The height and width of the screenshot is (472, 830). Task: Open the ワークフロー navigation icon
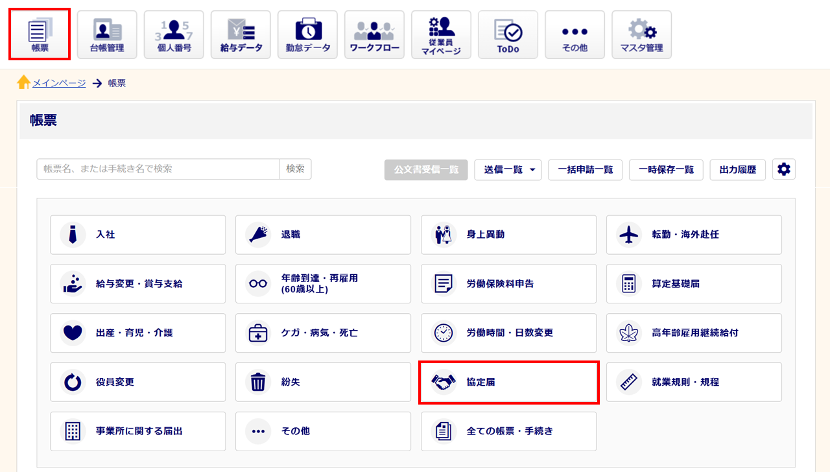point(374,35)
